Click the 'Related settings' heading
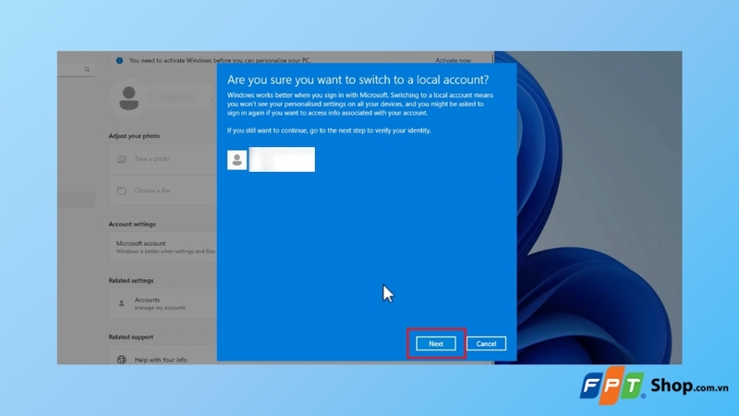The image size is (739, 416). click(131, 280)
